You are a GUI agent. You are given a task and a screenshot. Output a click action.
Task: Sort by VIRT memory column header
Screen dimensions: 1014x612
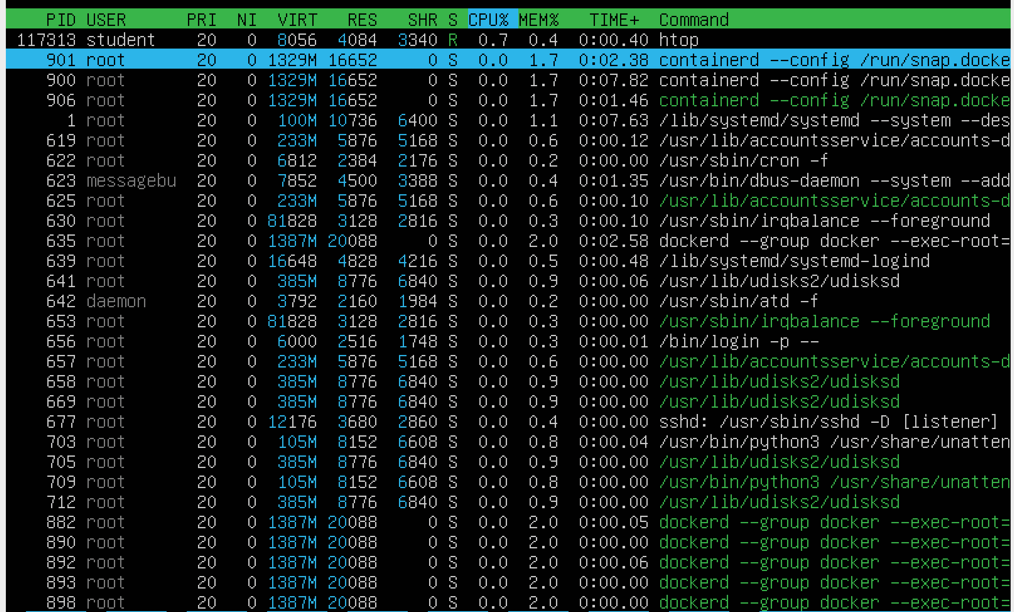pos(298,20)
